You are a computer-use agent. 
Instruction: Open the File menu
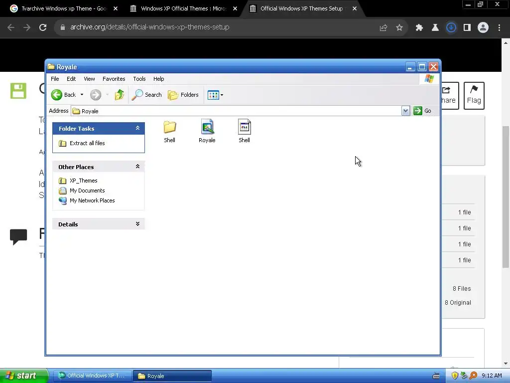coord(55,79)
